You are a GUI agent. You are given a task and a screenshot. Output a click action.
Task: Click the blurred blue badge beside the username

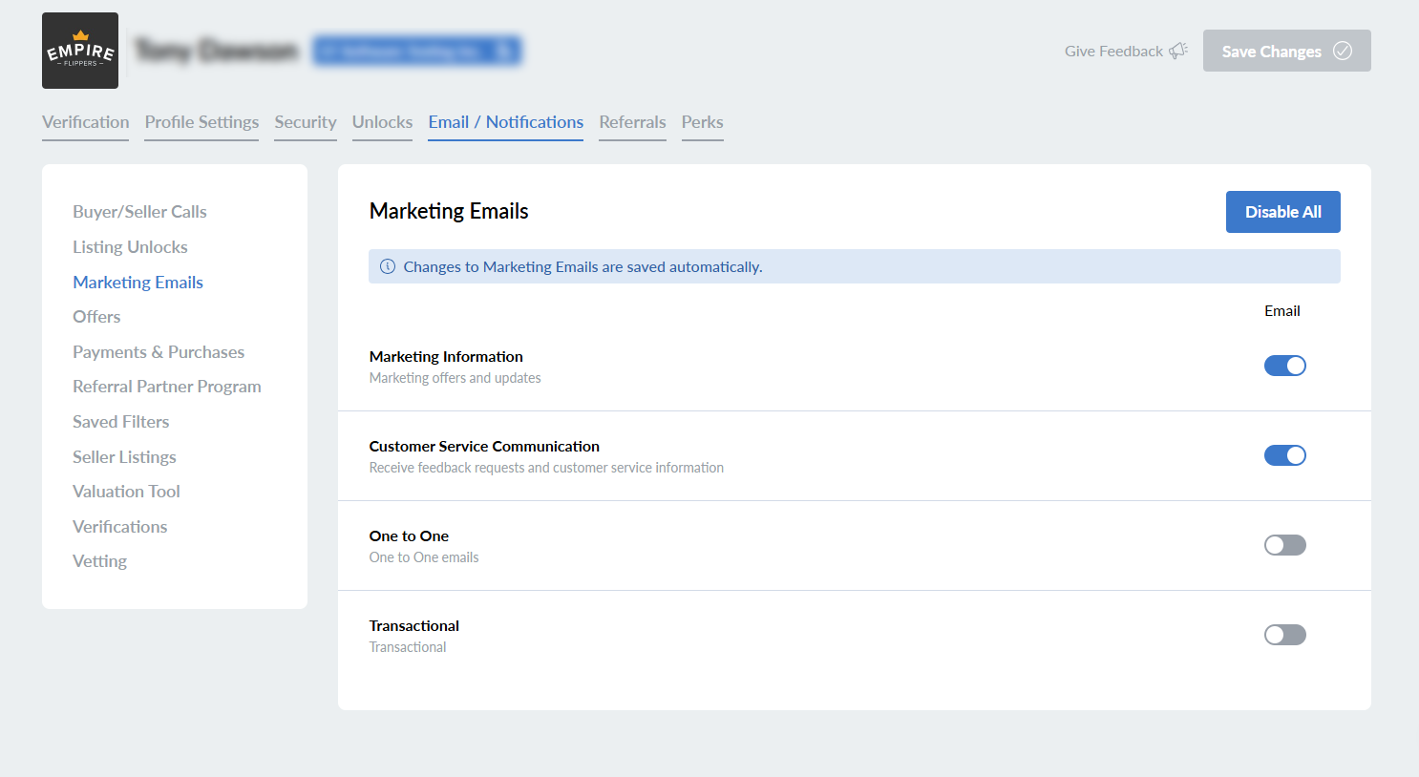[x=417, y=51]
